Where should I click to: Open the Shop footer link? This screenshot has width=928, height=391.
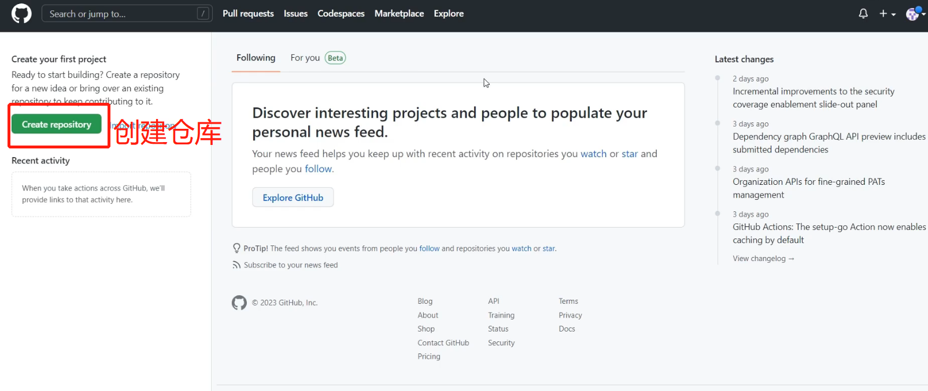click(426, 329)
